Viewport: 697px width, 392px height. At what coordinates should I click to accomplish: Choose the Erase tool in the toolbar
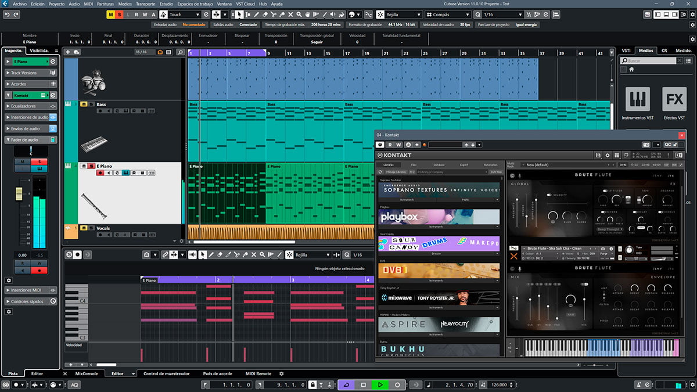click(x=265, y=14)
